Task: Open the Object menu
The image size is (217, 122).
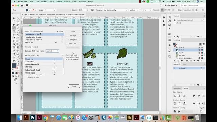Action: click(x=44, y=1)
